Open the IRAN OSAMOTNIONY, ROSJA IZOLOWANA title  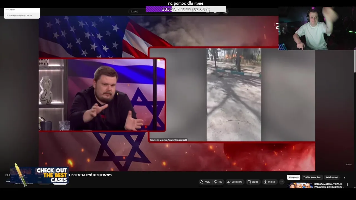[x=329, y=186]
